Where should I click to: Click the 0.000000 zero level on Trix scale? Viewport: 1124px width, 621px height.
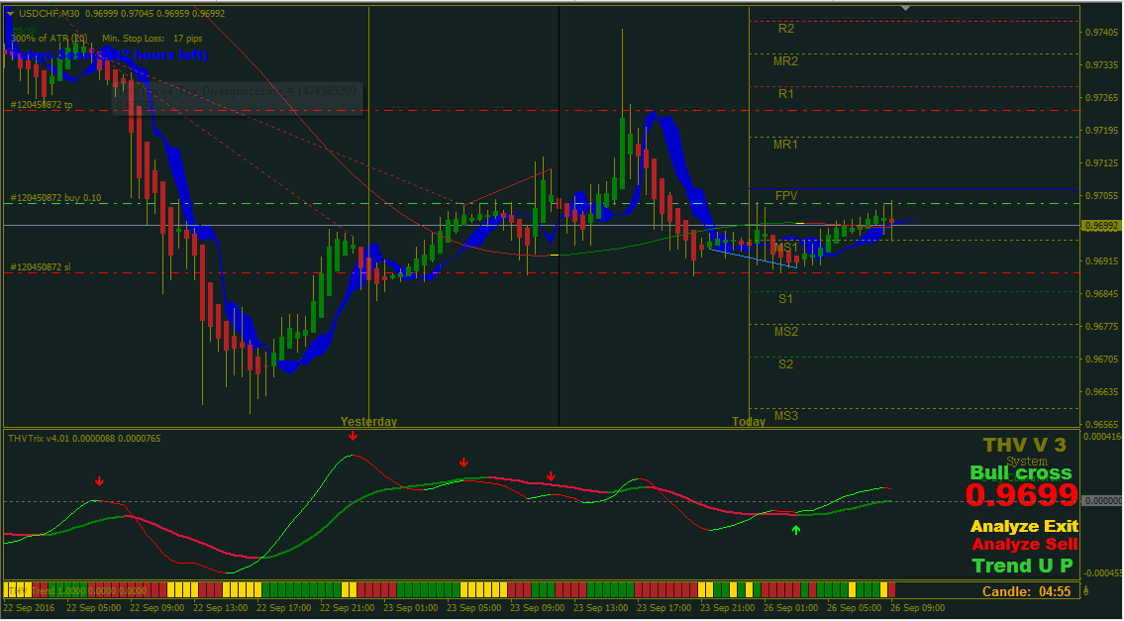click(x=1102, y=501)
